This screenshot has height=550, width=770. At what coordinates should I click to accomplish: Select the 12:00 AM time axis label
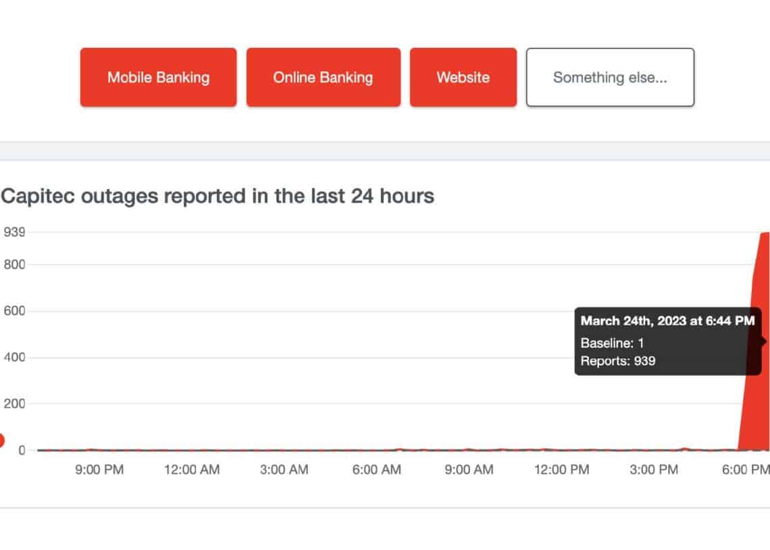[x=192, y=470]
